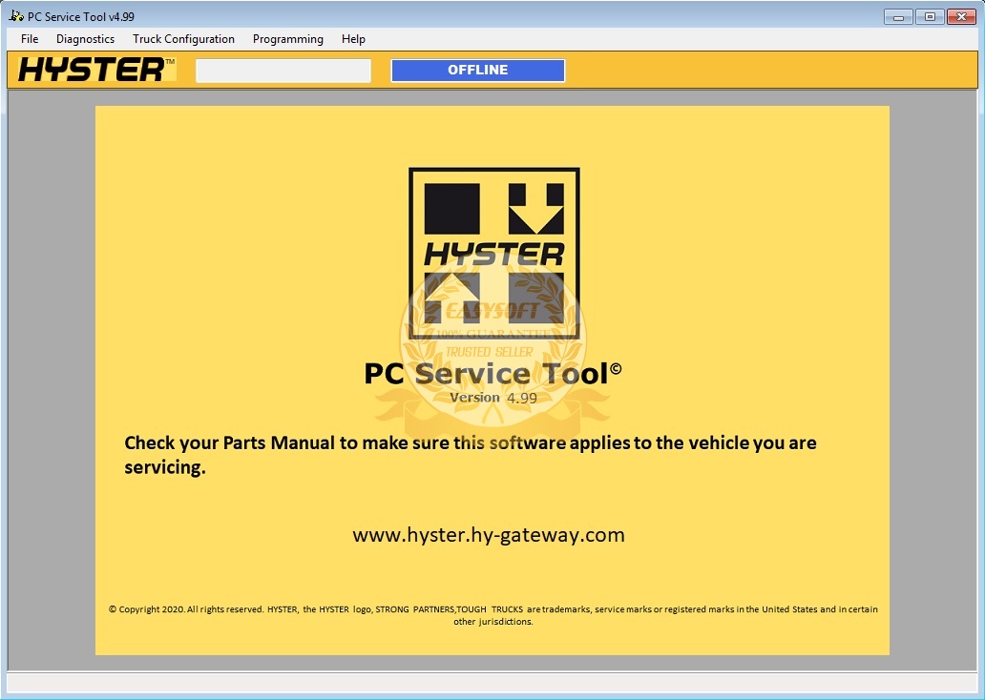Click the forklift app icon in title bar

tap(16, 15)
